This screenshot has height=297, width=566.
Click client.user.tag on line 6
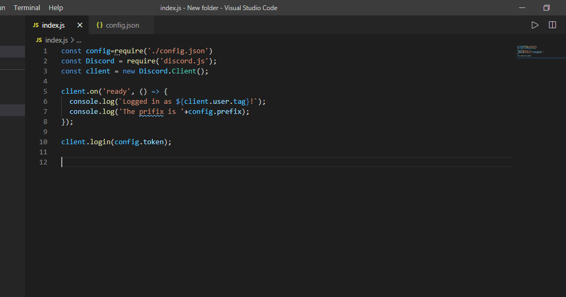click(x=215, y=102)
